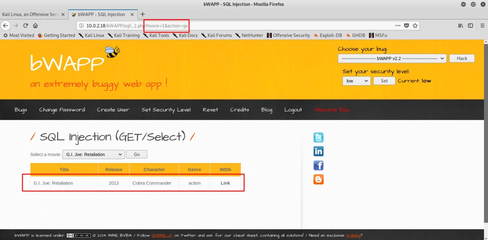Reload the page with the refresh icon
Viewport: 488px width, 240px height.
coord(26,25)
